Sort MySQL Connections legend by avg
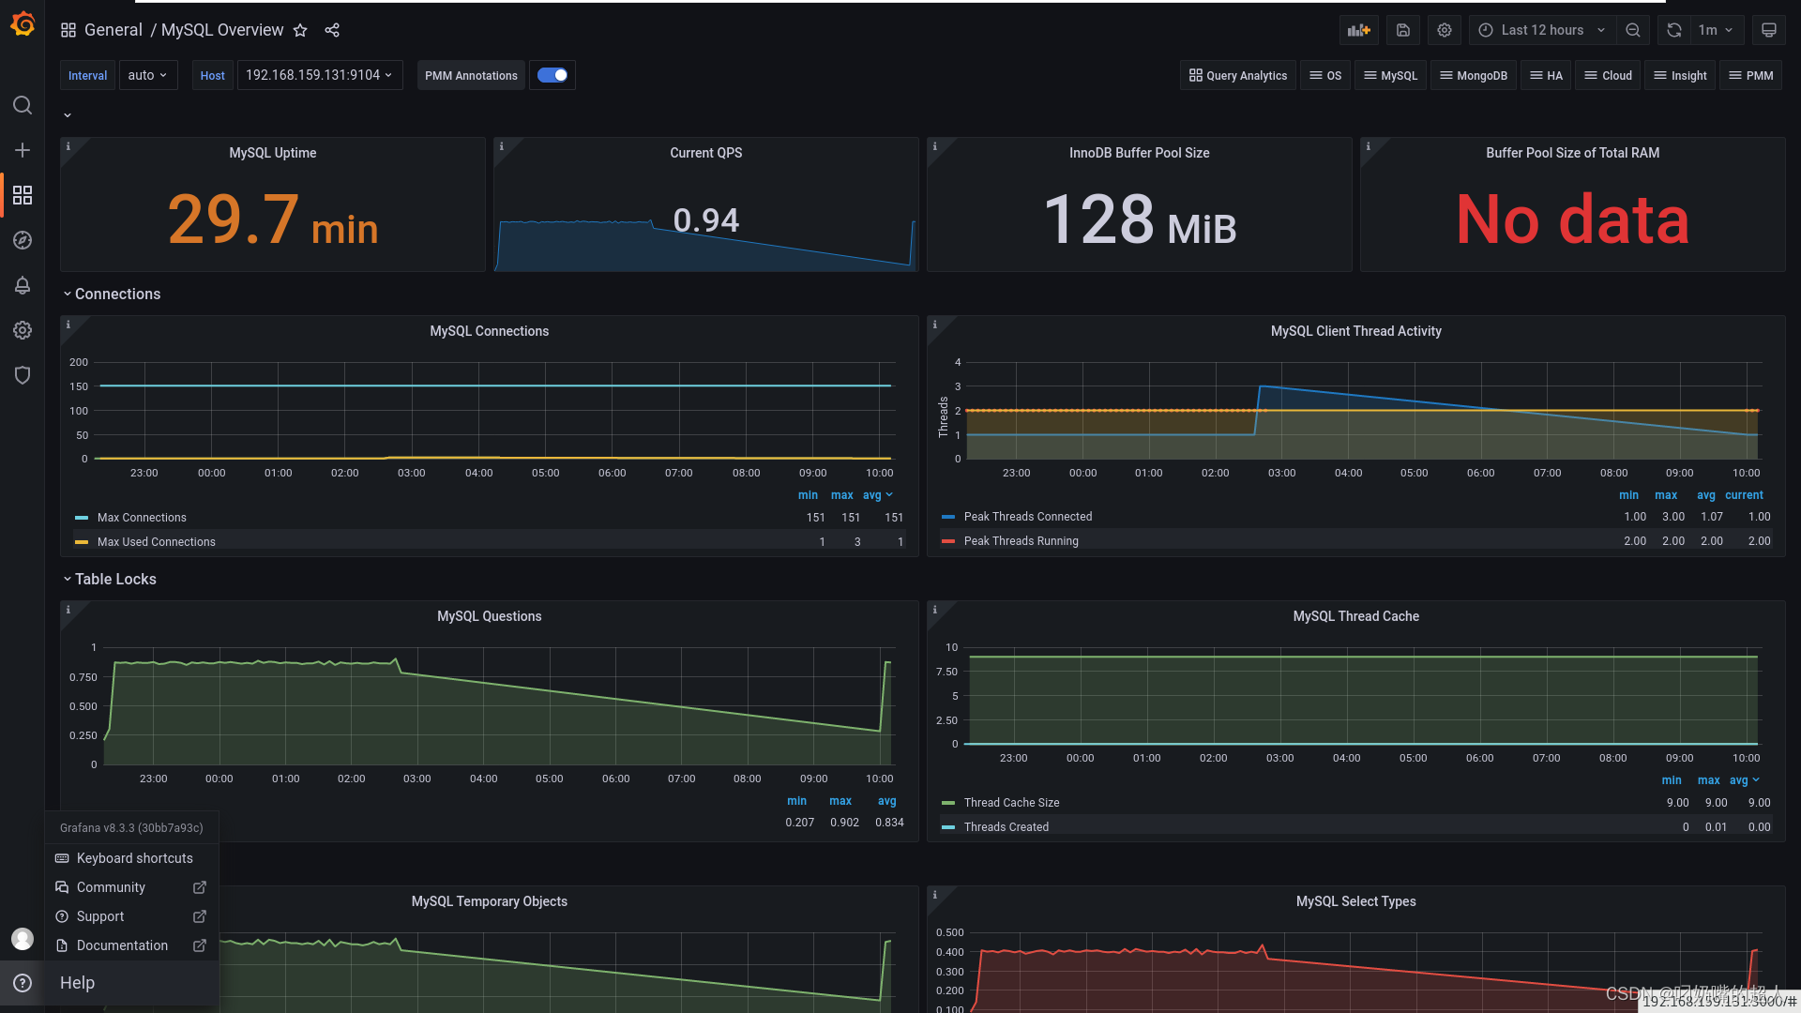The height and width of the screenshot is (1013, 1801). (x=877, y=495)
